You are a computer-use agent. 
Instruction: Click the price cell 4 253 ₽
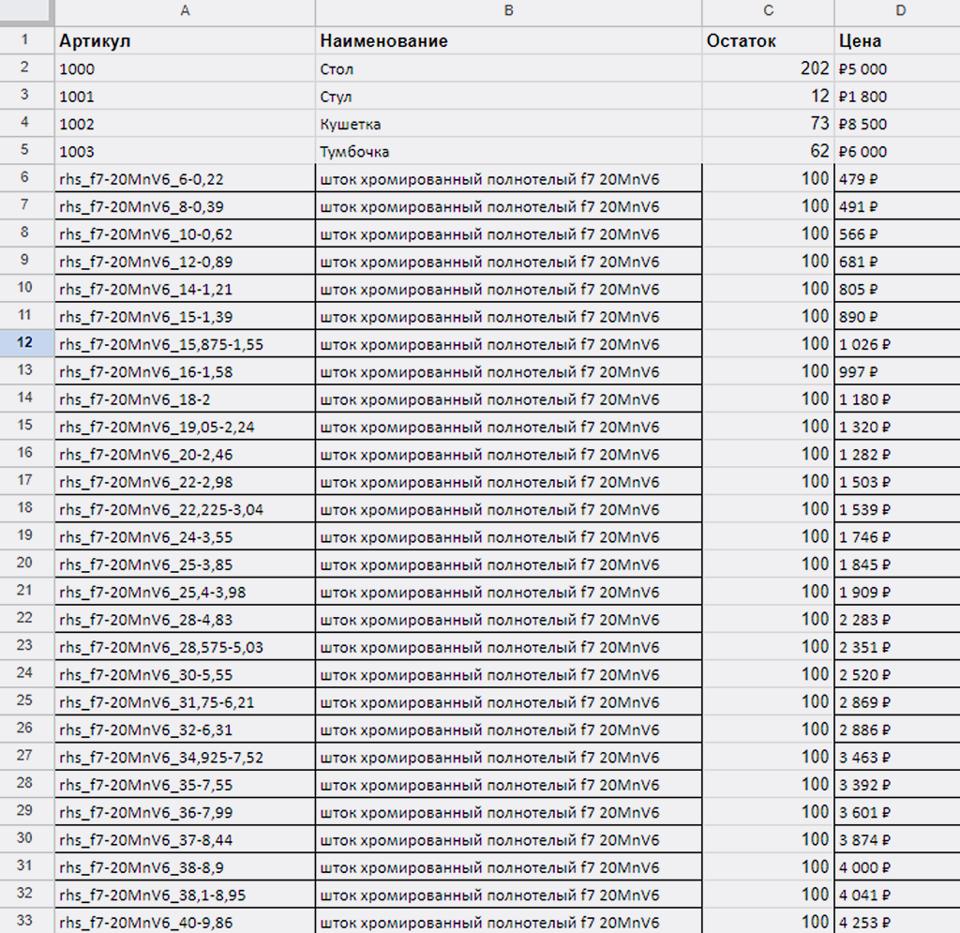(897, 921)
